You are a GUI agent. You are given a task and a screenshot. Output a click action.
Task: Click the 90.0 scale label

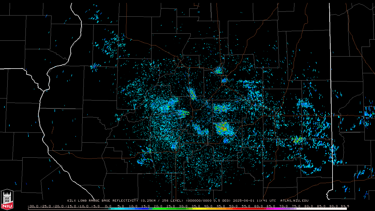tap(334, 206)
